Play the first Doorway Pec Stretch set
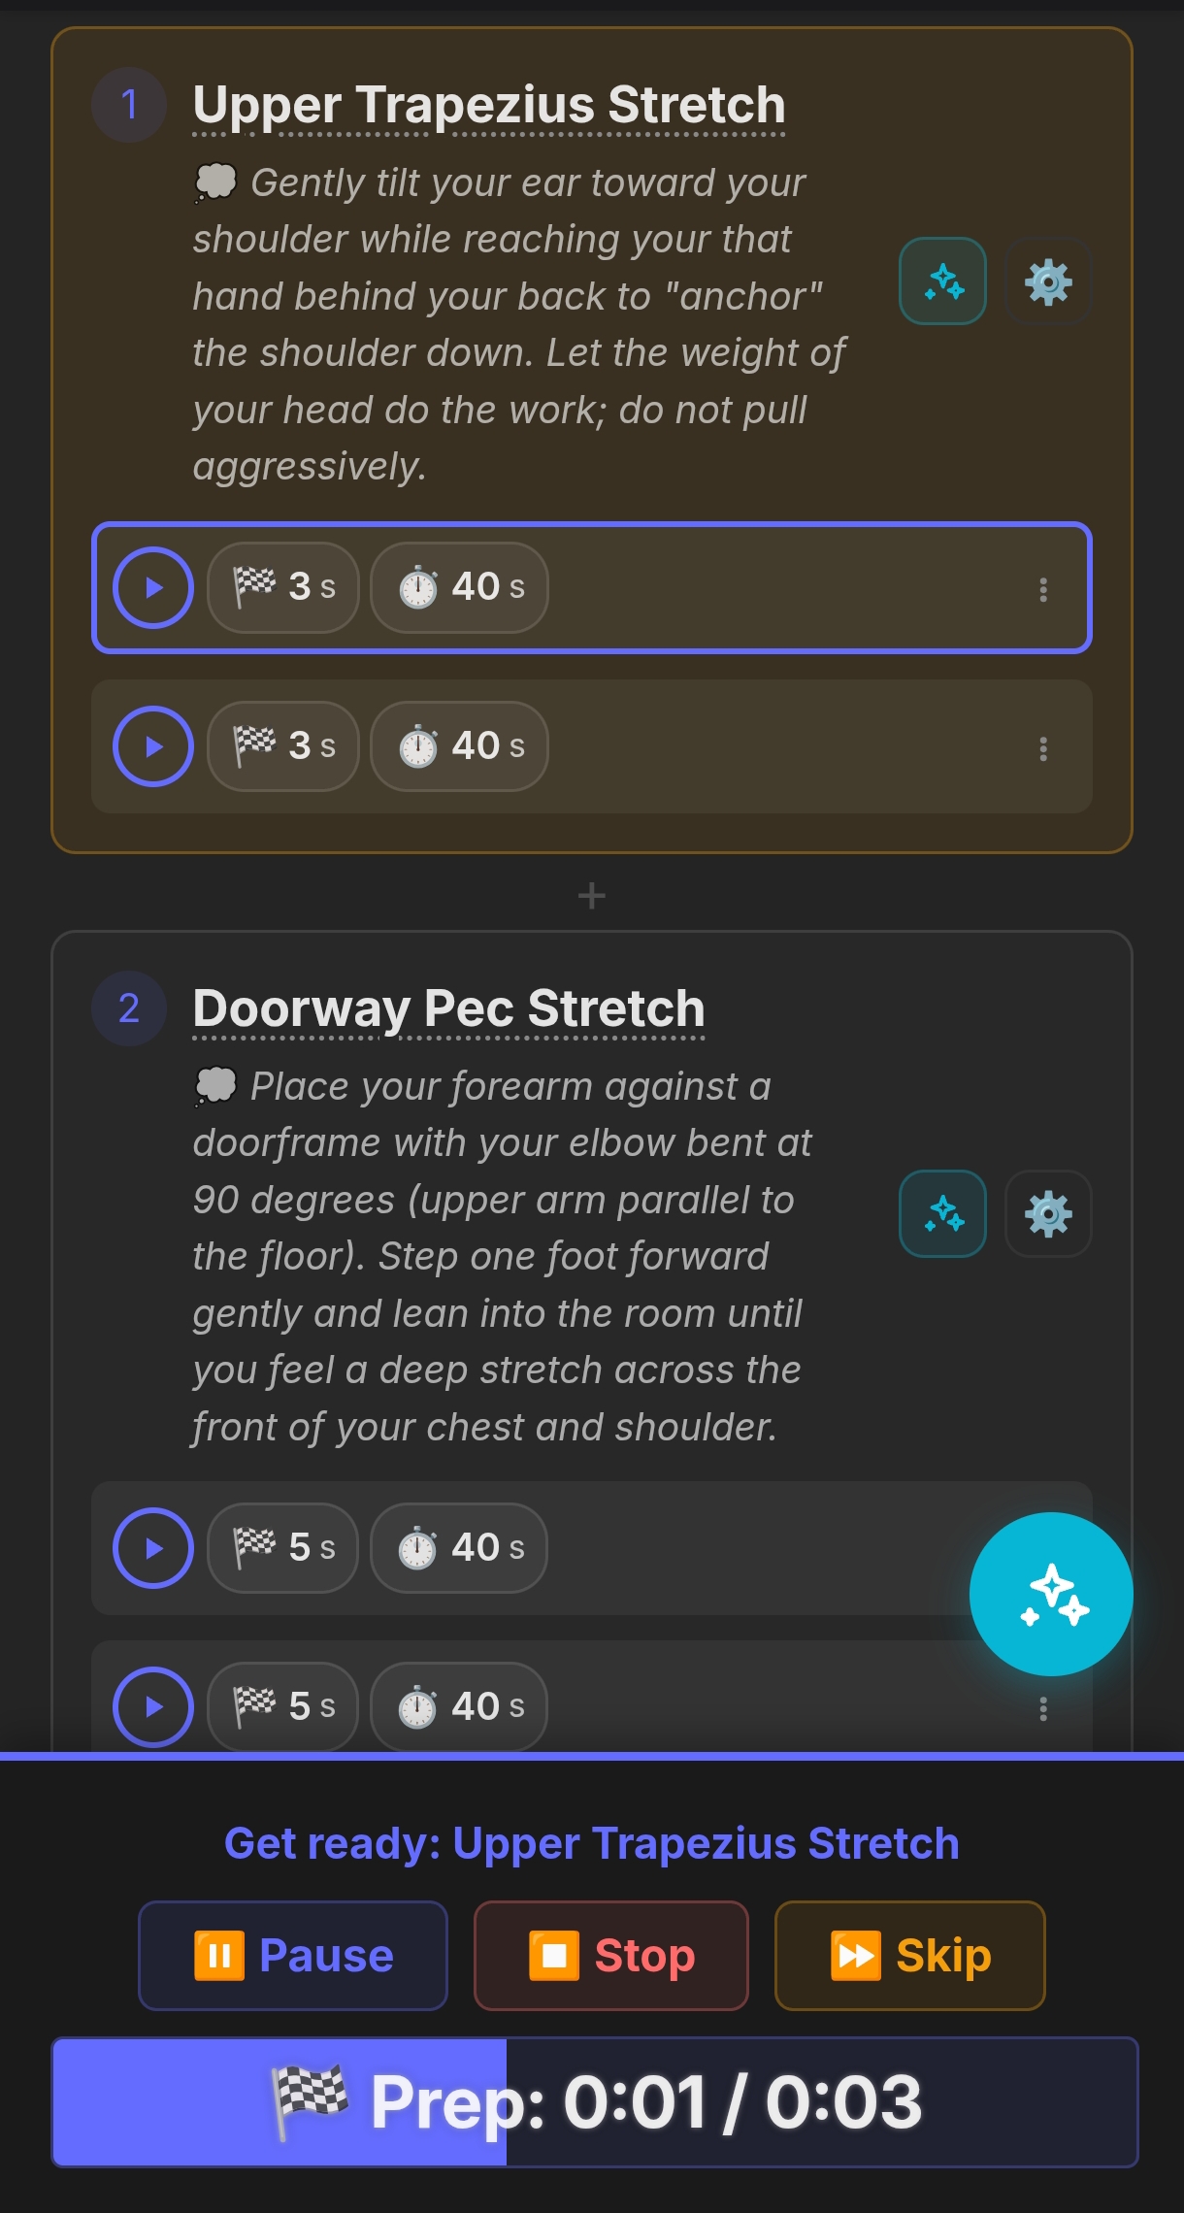Screen dimensions: 1184x2213 (x=152, y=1548)
